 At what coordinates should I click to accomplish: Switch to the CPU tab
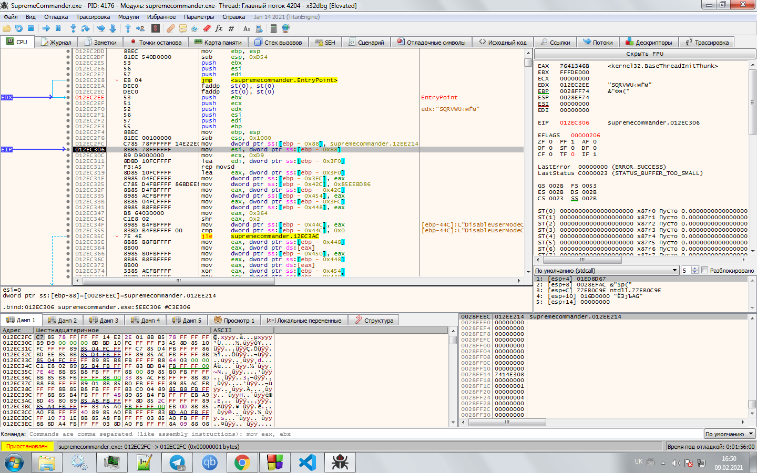(17, 42)
